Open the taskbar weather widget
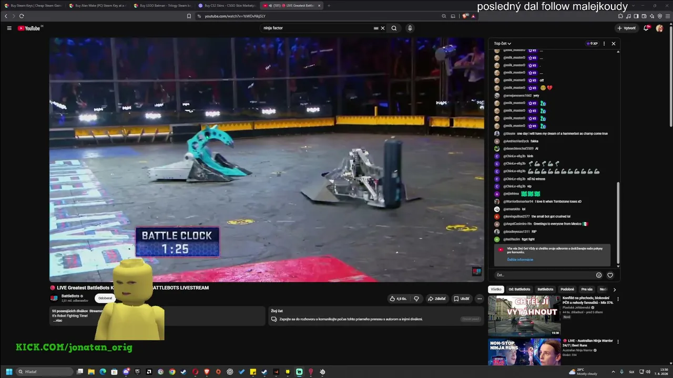The width and height of the screenshot is (673, 378). click(583, 372)
